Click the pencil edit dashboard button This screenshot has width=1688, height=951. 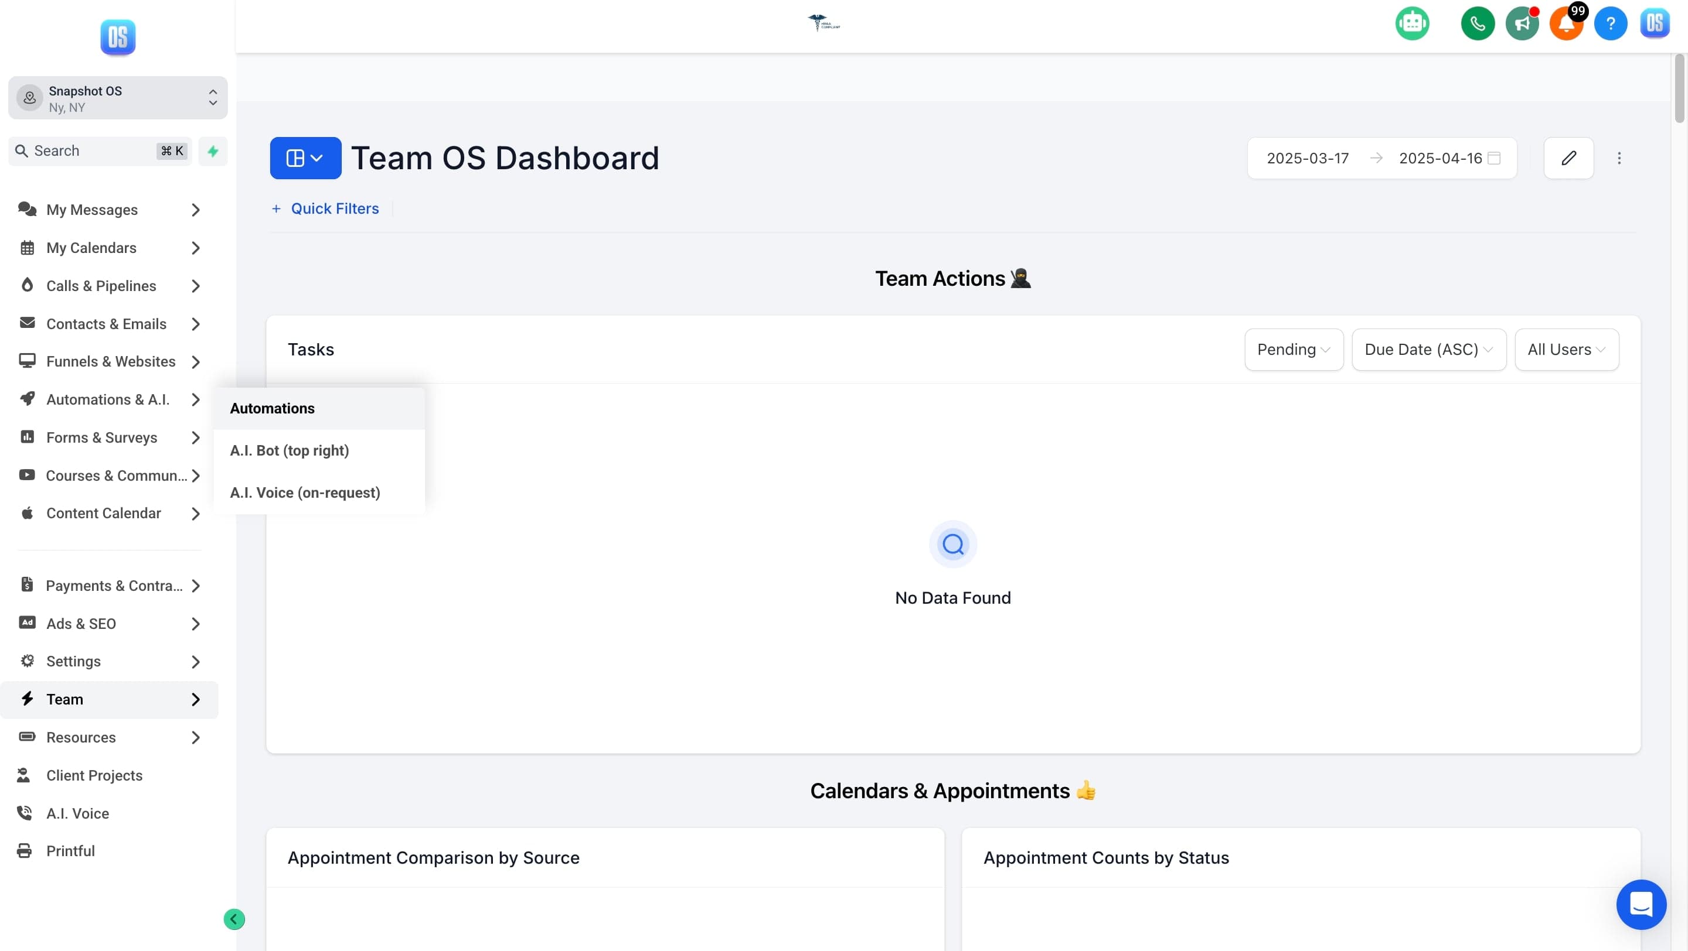click(1568, 158)
